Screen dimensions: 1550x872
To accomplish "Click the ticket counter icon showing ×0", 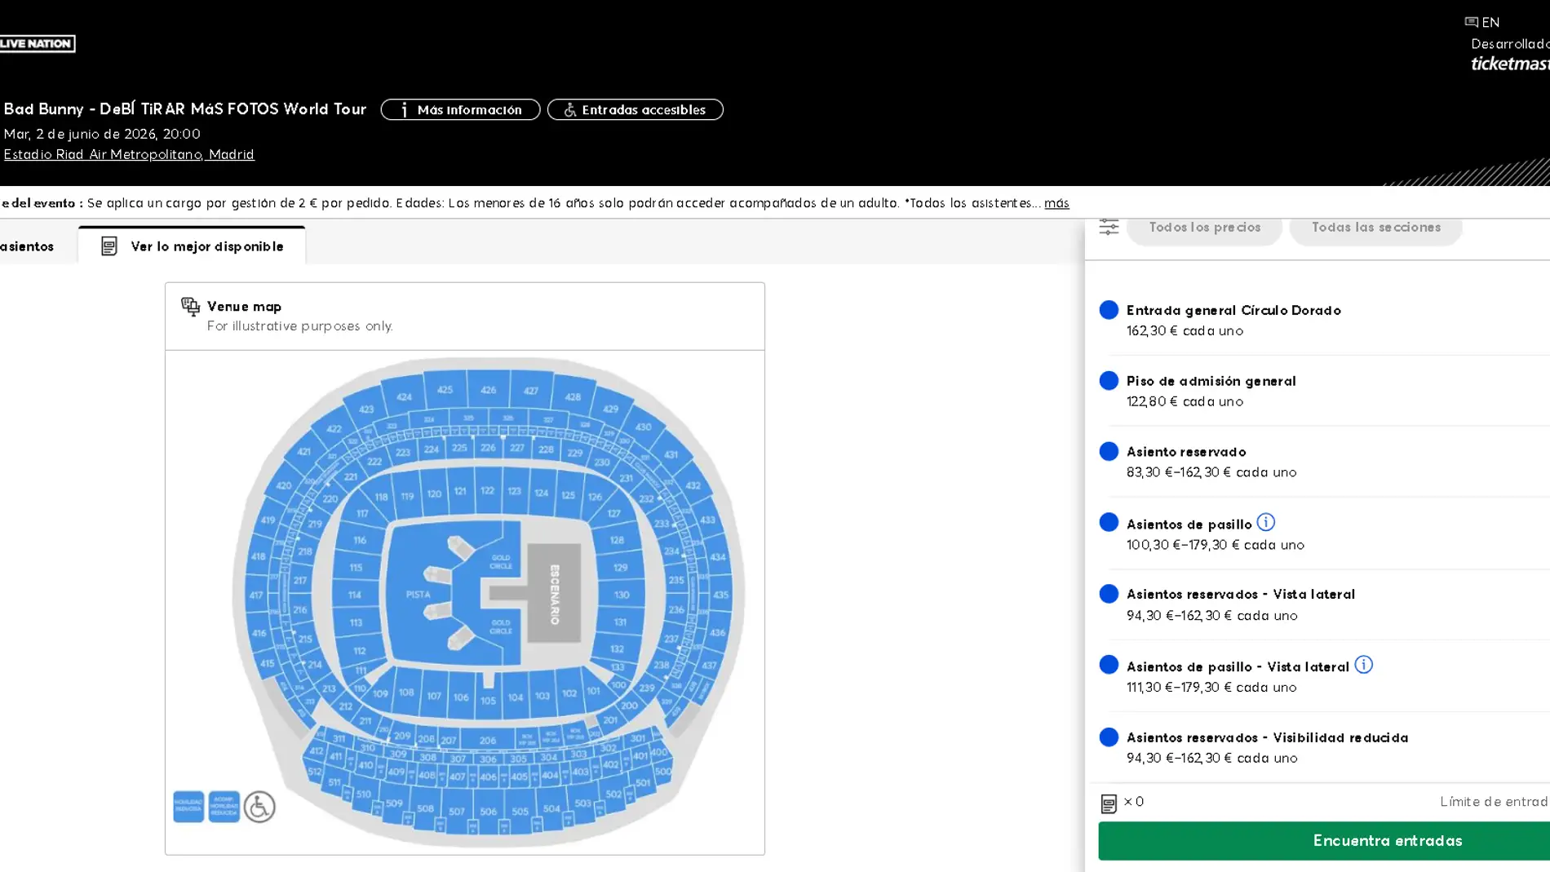I will [1109, 803].
